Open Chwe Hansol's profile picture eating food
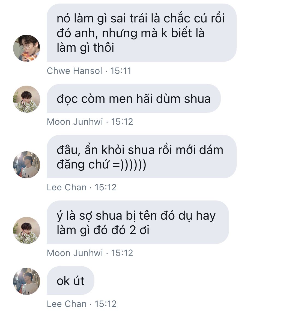Screen dimensions: 307x311 click(26, 48)
